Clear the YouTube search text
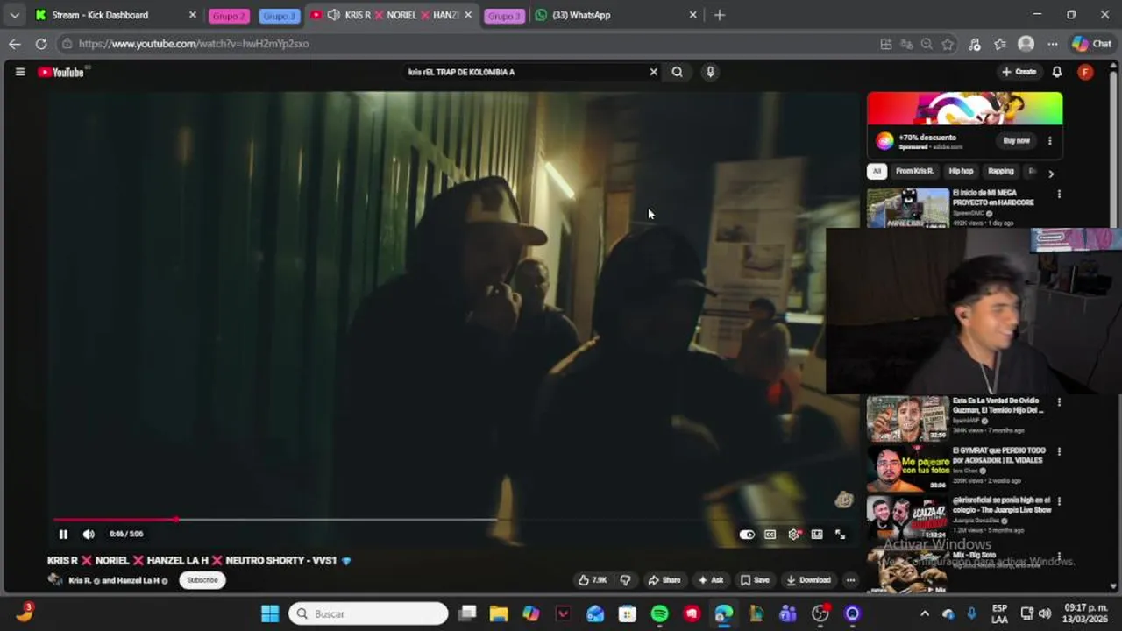The width and height of the screenshot is (1122, 631). click(653, 72)
